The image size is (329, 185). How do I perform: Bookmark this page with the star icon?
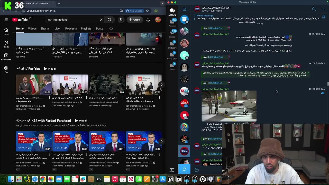[147, 11]
